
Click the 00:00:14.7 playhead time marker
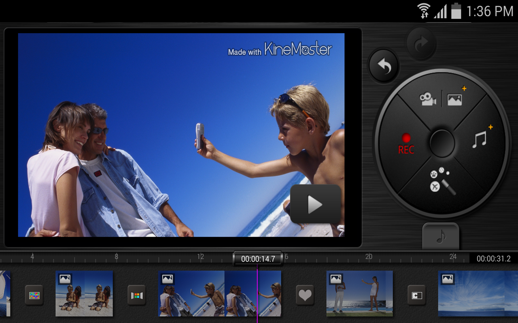[x=258, y=259]
